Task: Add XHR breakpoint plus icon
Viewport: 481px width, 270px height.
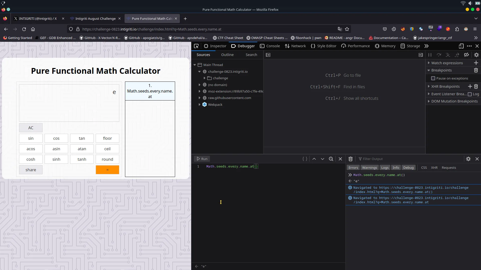Action: click(470, 86)
